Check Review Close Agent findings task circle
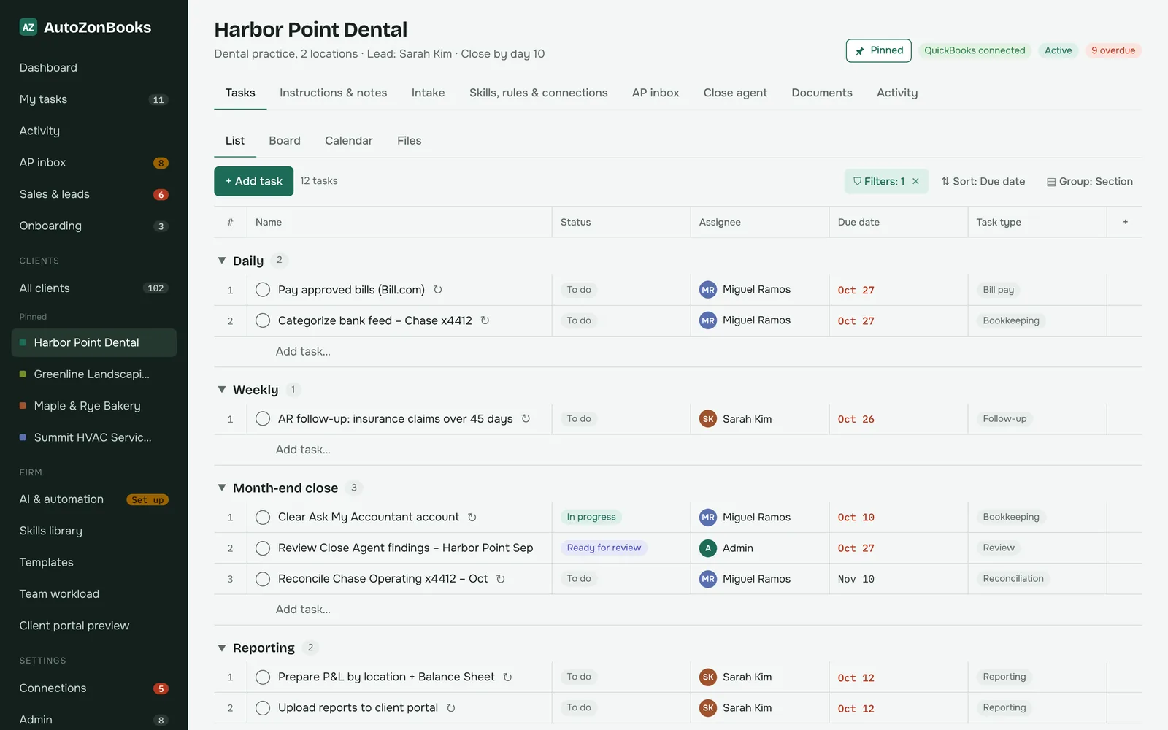The height and width of the screenshot is (730, 1168). (263, 548)
